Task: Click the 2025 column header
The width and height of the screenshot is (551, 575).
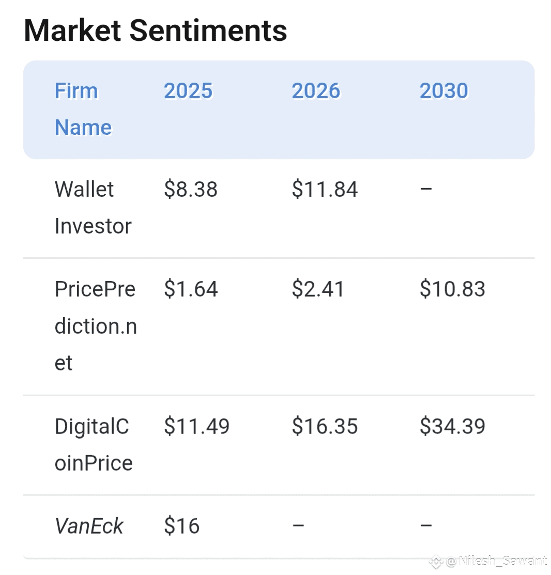Action: (188, 91)
